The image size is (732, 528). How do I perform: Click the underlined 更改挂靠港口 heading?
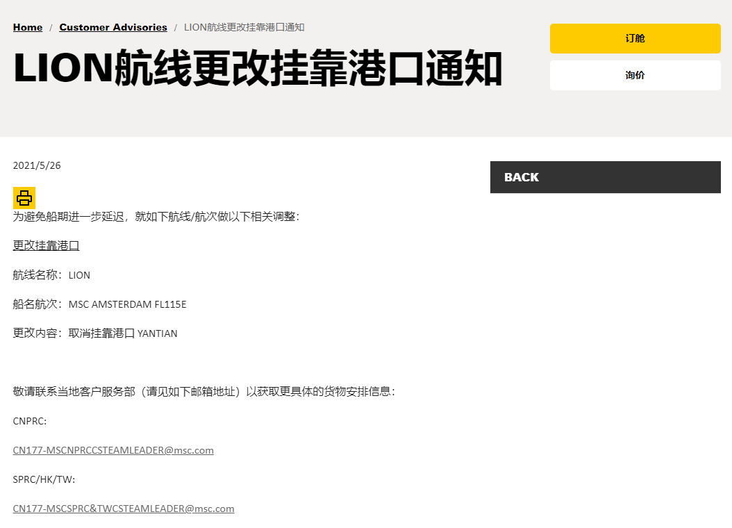(46, 245)
